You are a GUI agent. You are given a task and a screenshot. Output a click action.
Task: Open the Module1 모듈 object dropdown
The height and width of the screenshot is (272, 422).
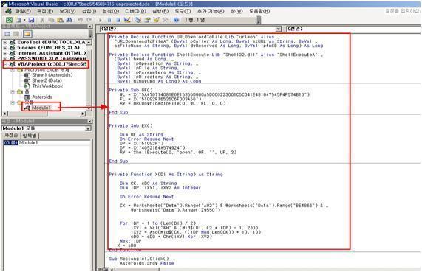tap(88, 128)
